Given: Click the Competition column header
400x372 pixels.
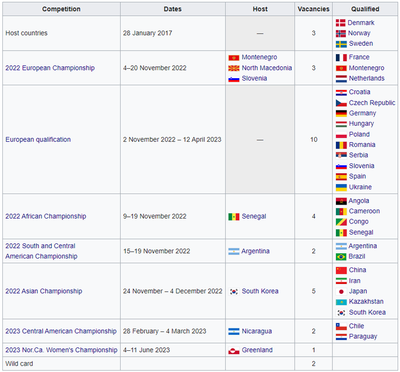Looking at the screenshot, I should pyautogui.click(x=61, y=9).
